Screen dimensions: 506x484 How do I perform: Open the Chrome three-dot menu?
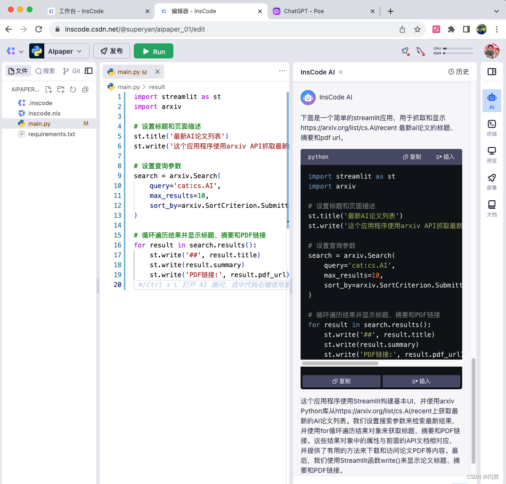coord(497,29)
